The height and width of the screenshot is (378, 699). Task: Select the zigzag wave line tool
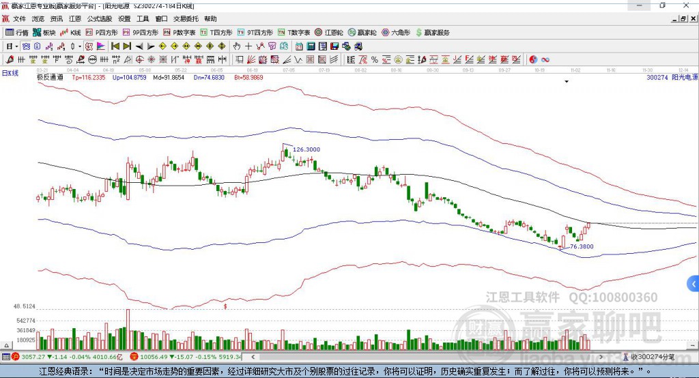click(x=298, y=59)
